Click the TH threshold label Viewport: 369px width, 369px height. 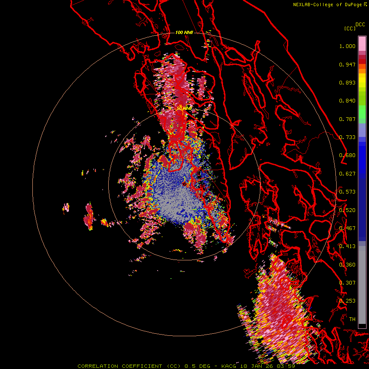(x=352, y=319)
